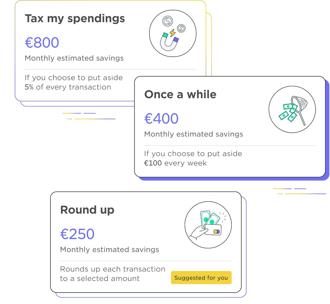Click the If you choose text in Tax card
Screen dimensions: 330x304
(73, 78)
